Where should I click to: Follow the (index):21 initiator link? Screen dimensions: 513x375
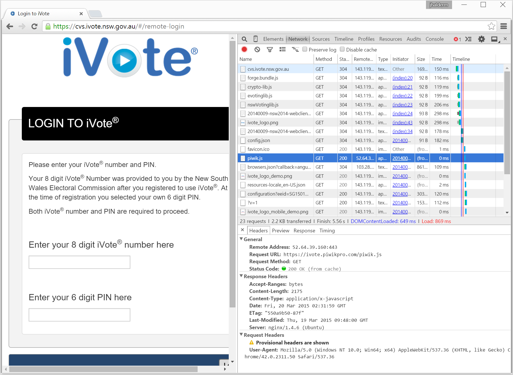pyautogui.click(x=402, y=87)
